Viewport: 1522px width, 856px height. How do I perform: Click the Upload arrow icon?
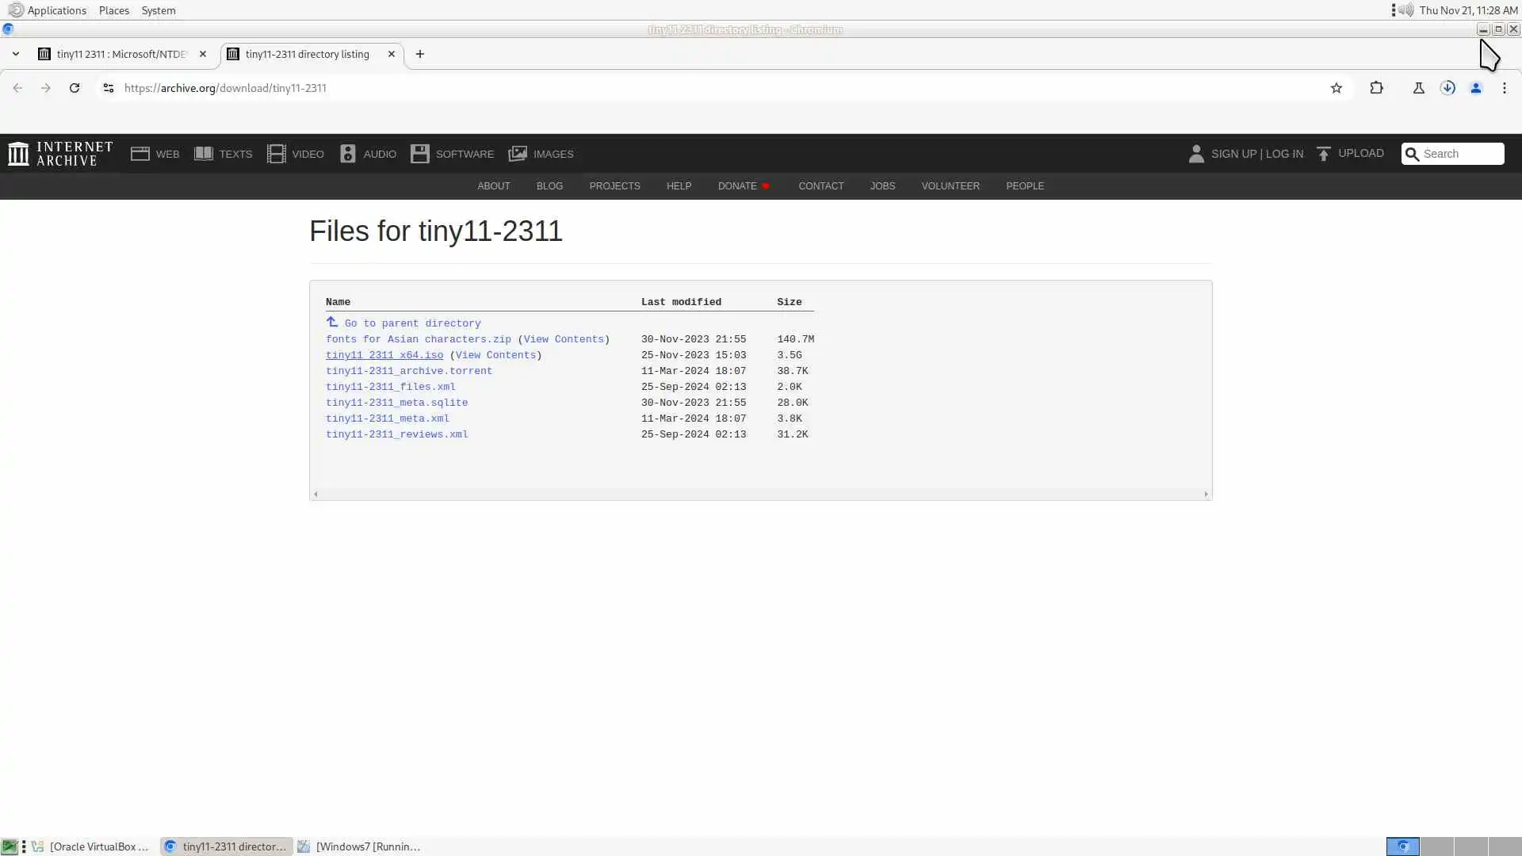(x=1323, y=154)
